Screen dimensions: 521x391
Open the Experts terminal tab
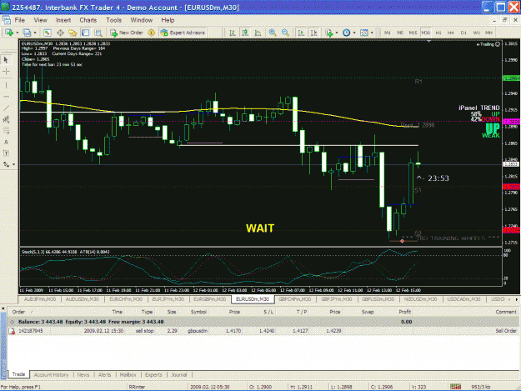click(x=153, y=374)
